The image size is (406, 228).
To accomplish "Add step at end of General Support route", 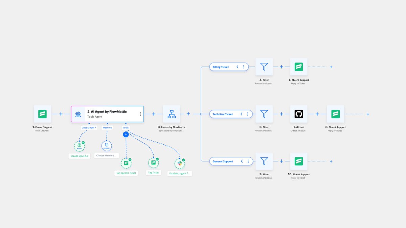I will [x=331, y=161].
